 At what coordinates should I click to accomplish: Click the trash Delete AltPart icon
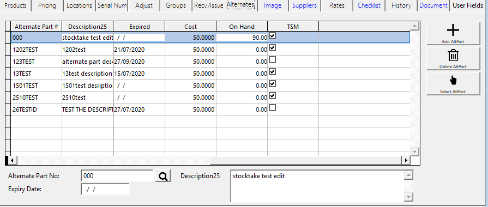pyautogui.click(x=453, y=56)
